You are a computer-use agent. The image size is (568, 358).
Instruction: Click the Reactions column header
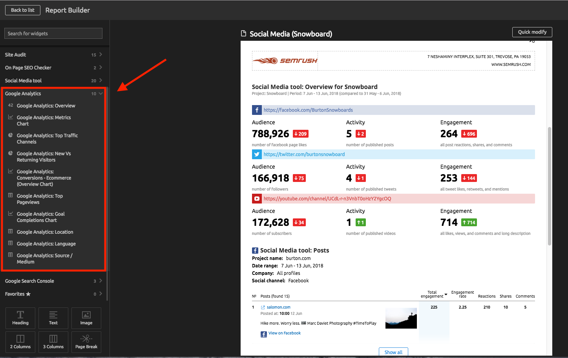487,296
